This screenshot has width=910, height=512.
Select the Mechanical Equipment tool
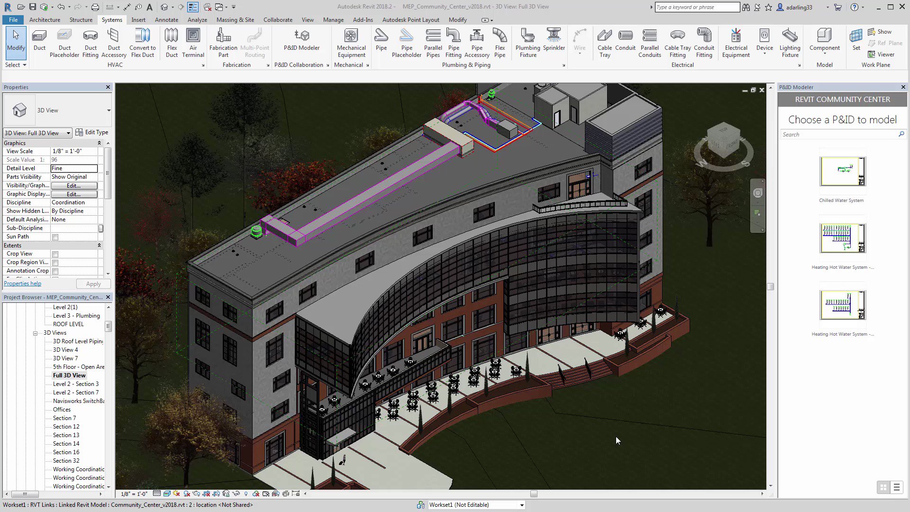coord(351,43)
